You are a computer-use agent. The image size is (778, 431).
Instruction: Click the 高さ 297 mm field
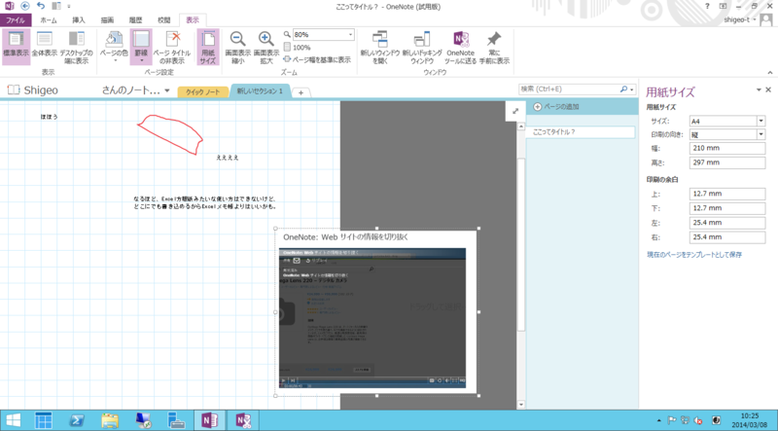[x=726, y=162]
